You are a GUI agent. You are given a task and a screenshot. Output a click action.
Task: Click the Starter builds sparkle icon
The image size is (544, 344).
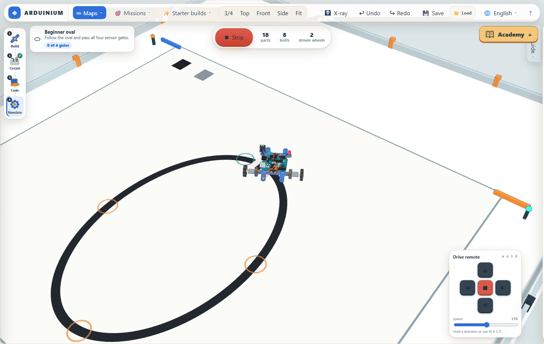click(x=166, y=13)
